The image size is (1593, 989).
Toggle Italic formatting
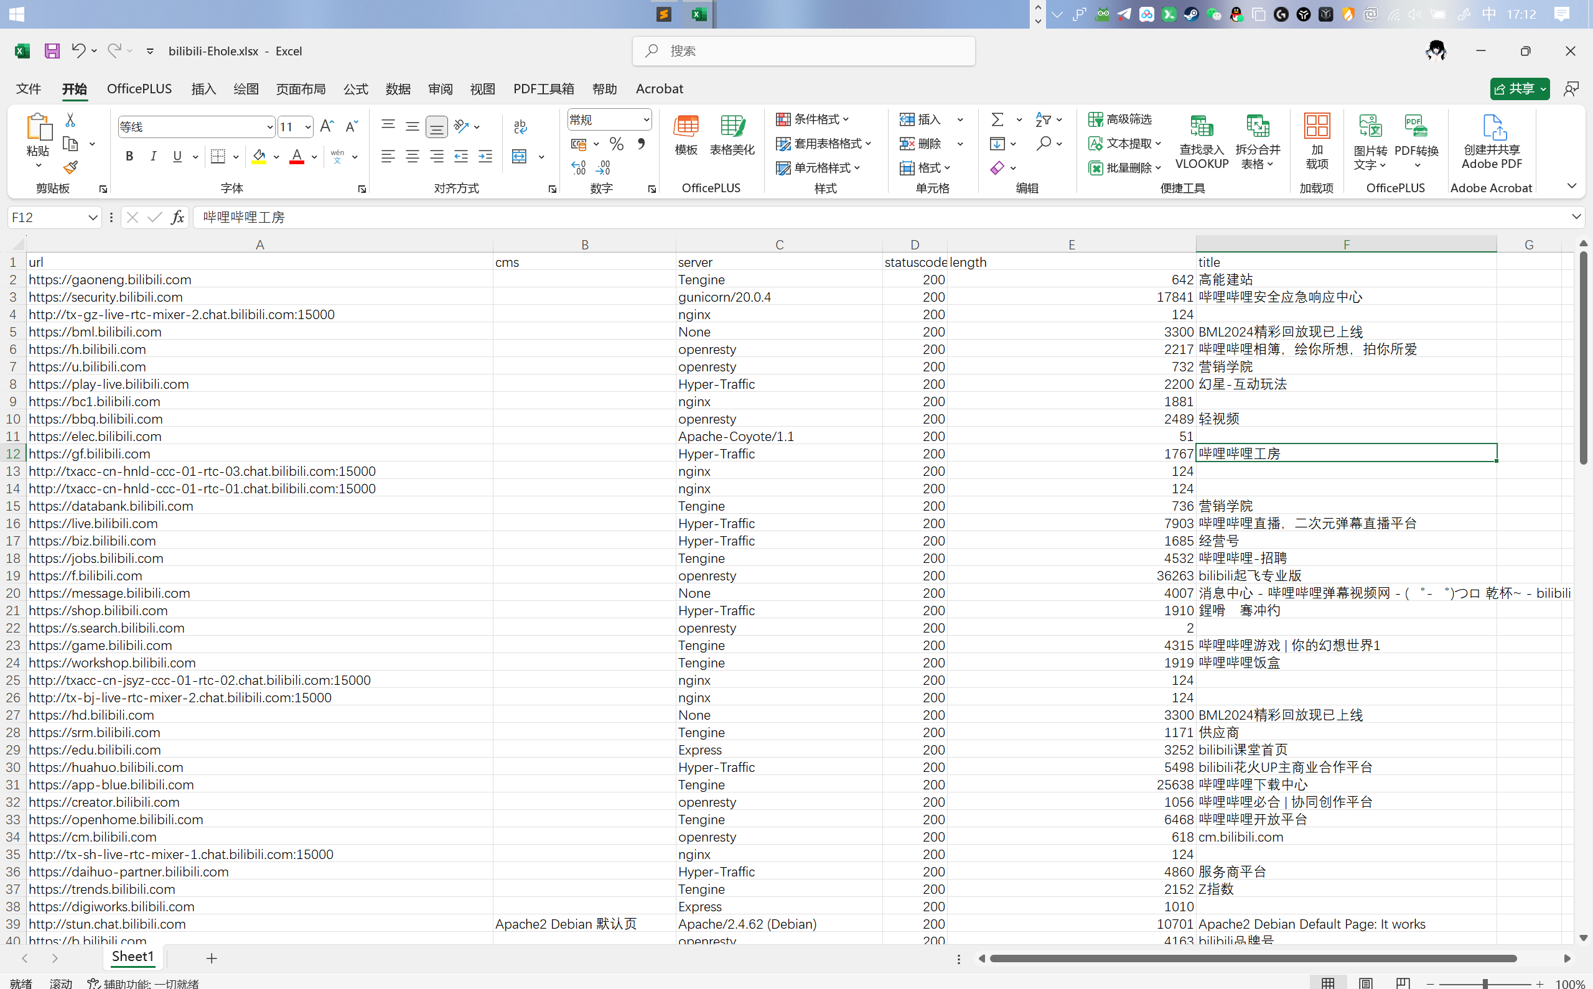[153, 156]
